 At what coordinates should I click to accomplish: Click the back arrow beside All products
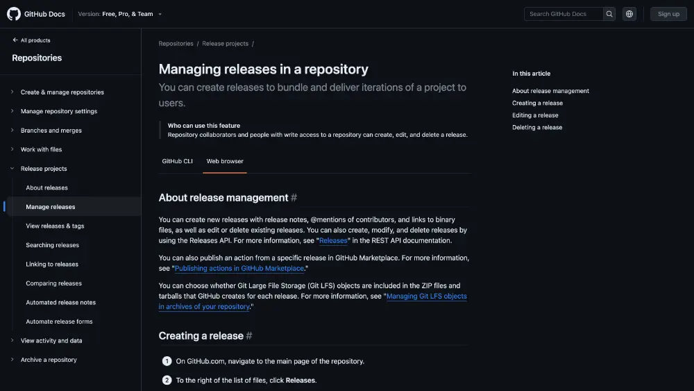point(15,40)
